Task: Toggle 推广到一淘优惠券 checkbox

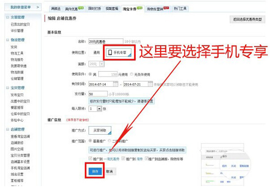Action: (90, 159)
